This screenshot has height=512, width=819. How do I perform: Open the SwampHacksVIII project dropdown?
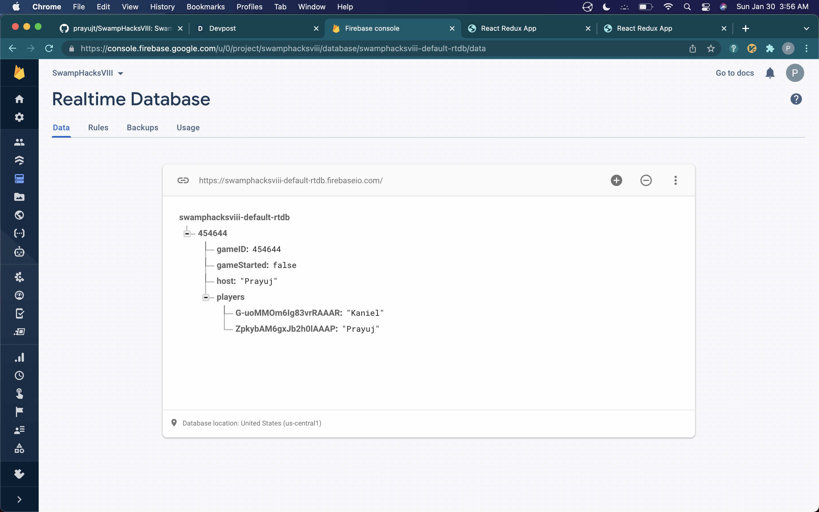point(88,73)
